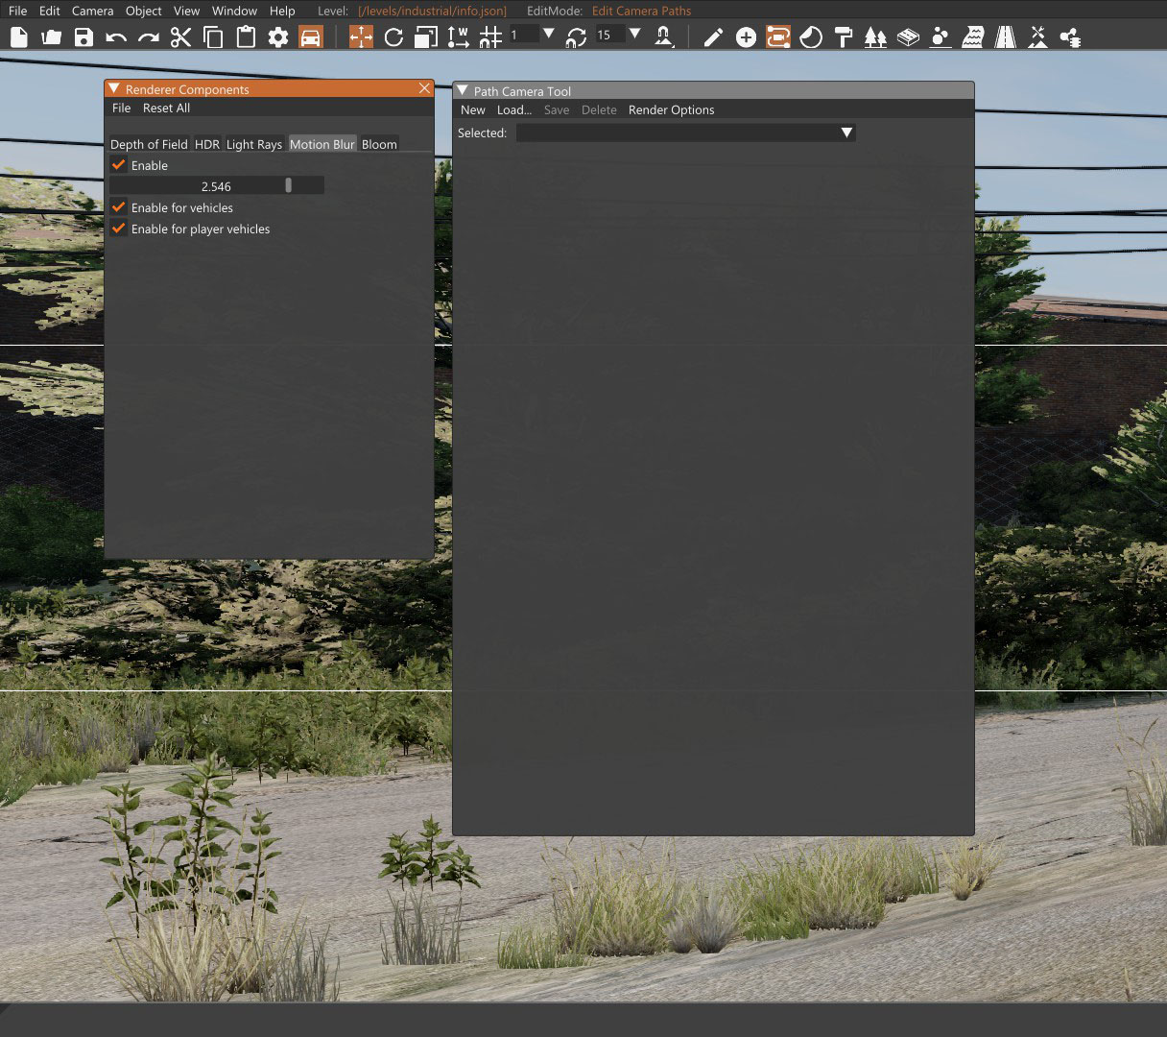Image resolution: width=1167 pixels, height=1037 pixels.
Task: Switch to the HDR tab
Action: coord(207,144)
